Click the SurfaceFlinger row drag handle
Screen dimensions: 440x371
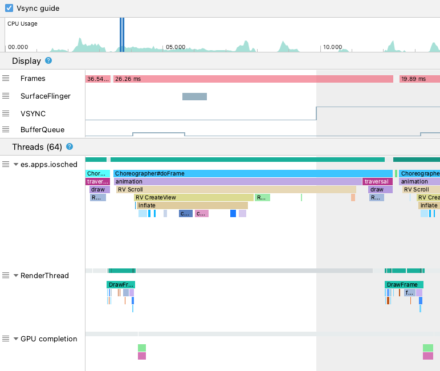tap(6, 96)
